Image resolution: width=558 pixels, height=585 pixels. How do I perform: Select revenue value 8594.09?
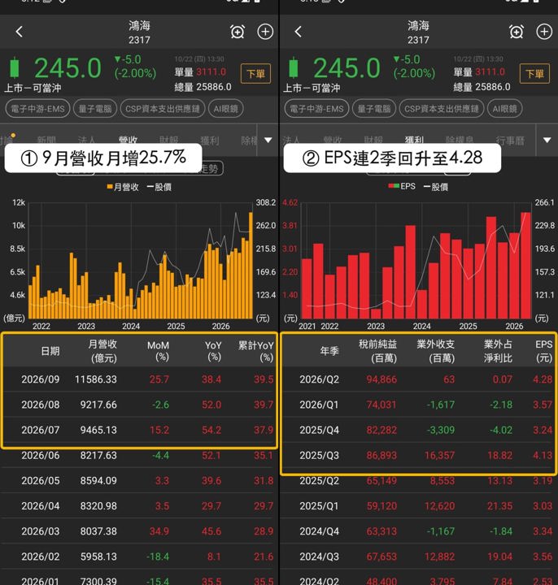(x=98, y=480)
